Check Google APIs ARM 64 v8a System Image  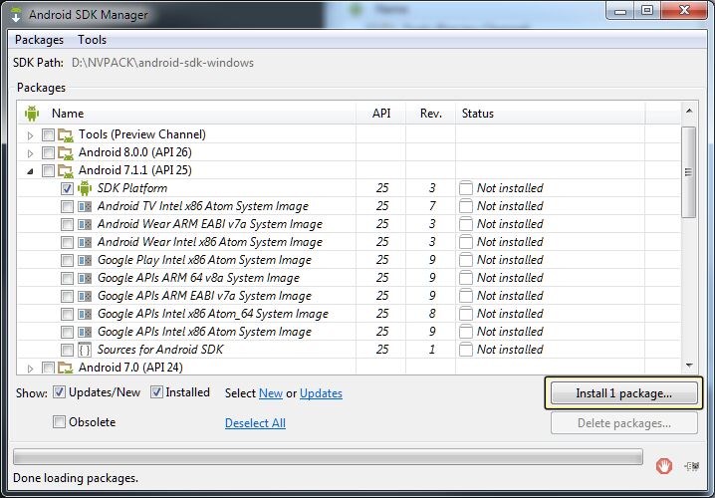click(67, 278)
